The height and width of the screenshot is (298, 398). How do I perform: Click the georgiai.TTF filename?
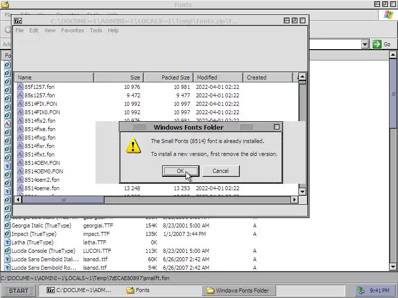98,225
